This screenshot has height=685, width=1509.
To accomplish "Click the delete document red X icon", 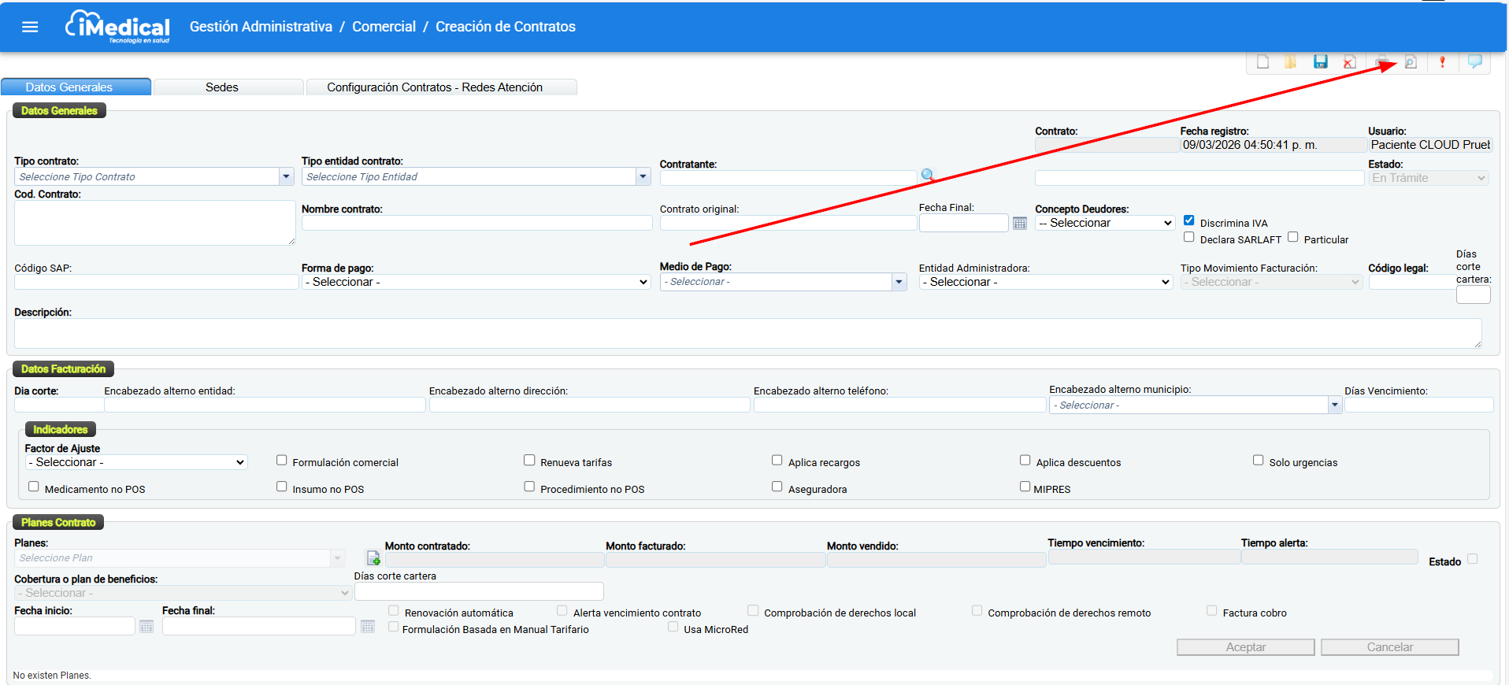I will click(x=1349, y=62).
